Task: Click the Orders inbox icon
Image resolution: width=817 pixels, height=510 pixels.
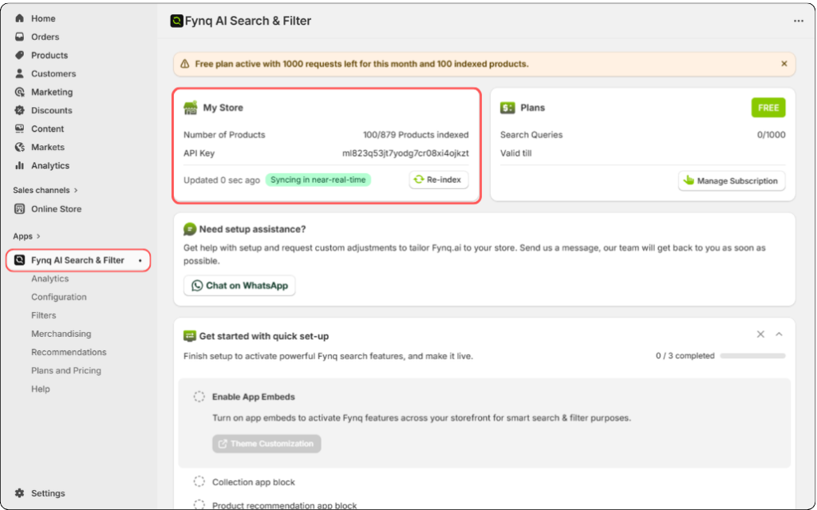Action: [19, 37]
